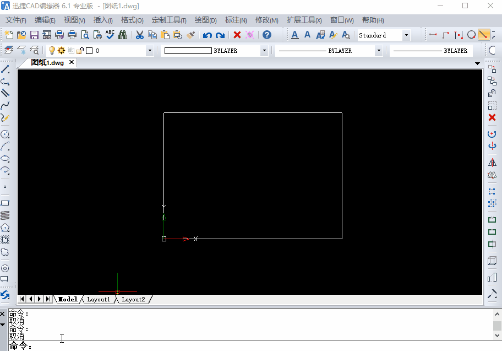Click the red X Erase tool in right toolbar
Image resolution: width=502 pixels, height=351 pixels.
pos(492,117)
